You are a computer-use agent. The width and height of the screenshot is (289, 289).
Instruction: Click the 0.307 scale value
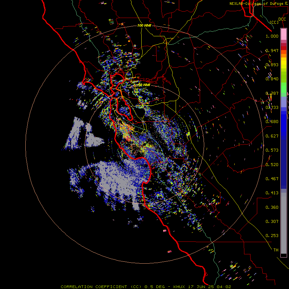(x=272, y=222)
